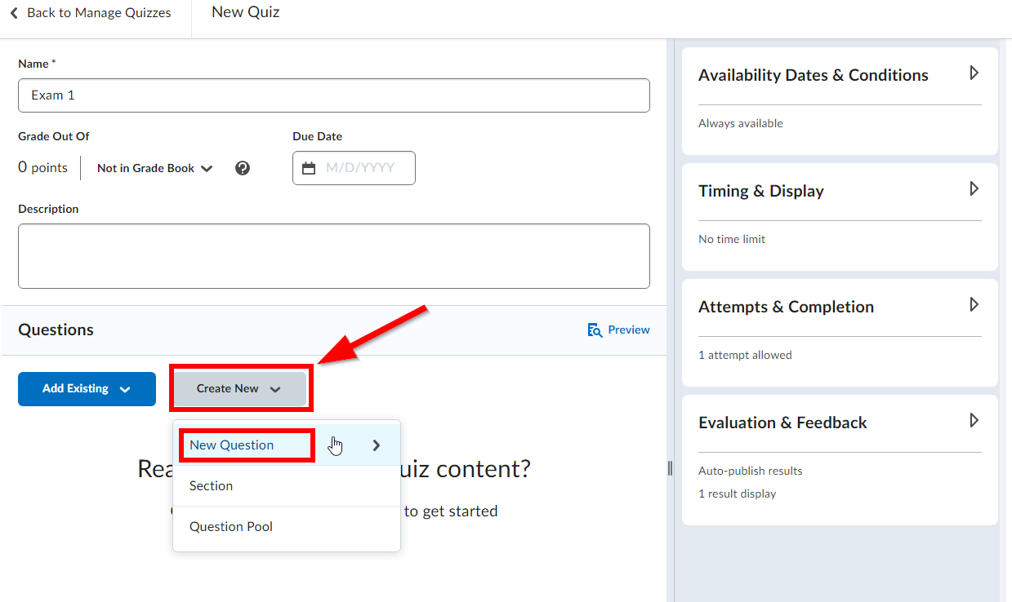1012x602 pixels.
Task: Click the disclosure arrow on Evaluation & Feedback
Action: tap(974, 420)
